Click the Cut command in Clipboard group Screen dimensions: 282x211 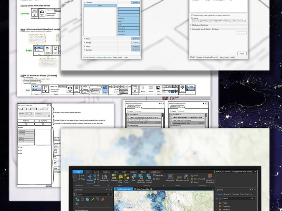point(81,176)
